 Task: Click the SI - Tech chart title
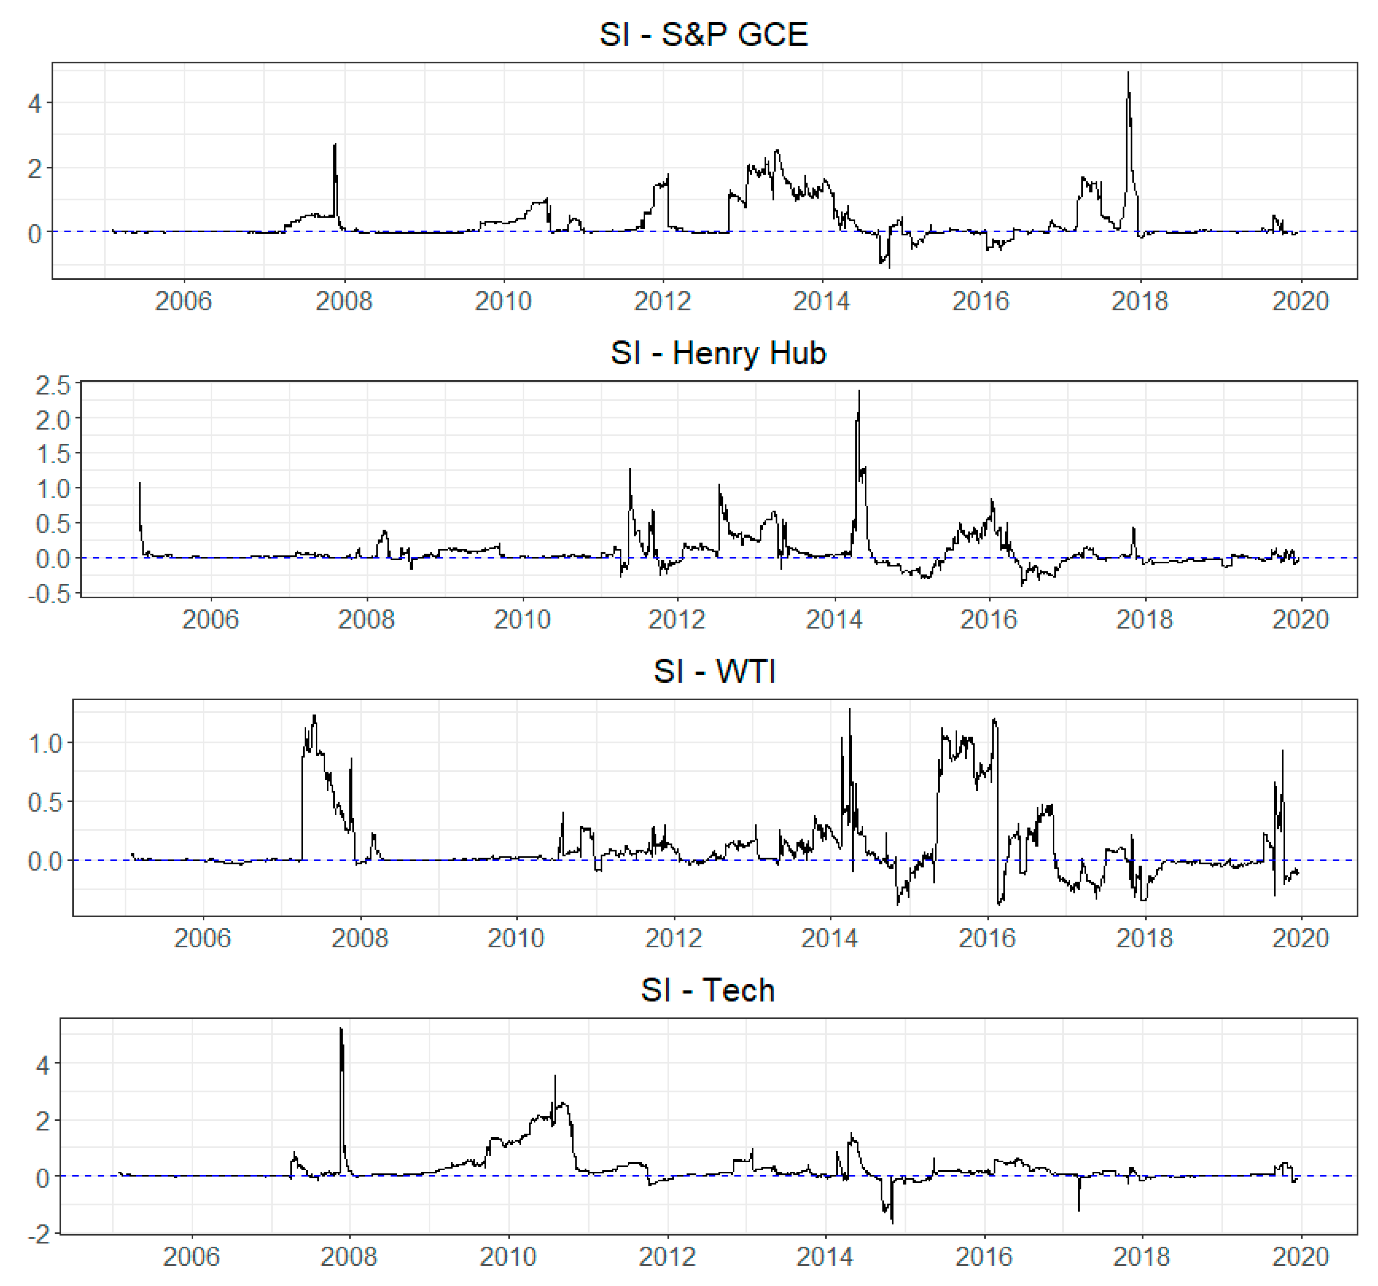707,990
